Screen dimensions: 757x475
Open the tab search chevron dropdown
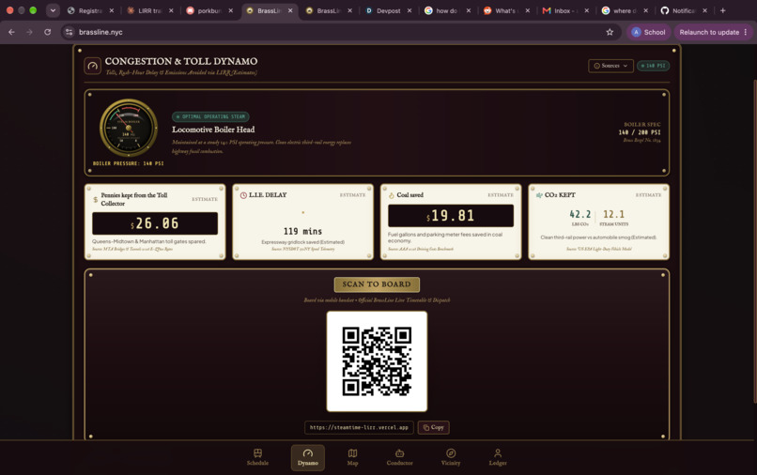point(53,10)
